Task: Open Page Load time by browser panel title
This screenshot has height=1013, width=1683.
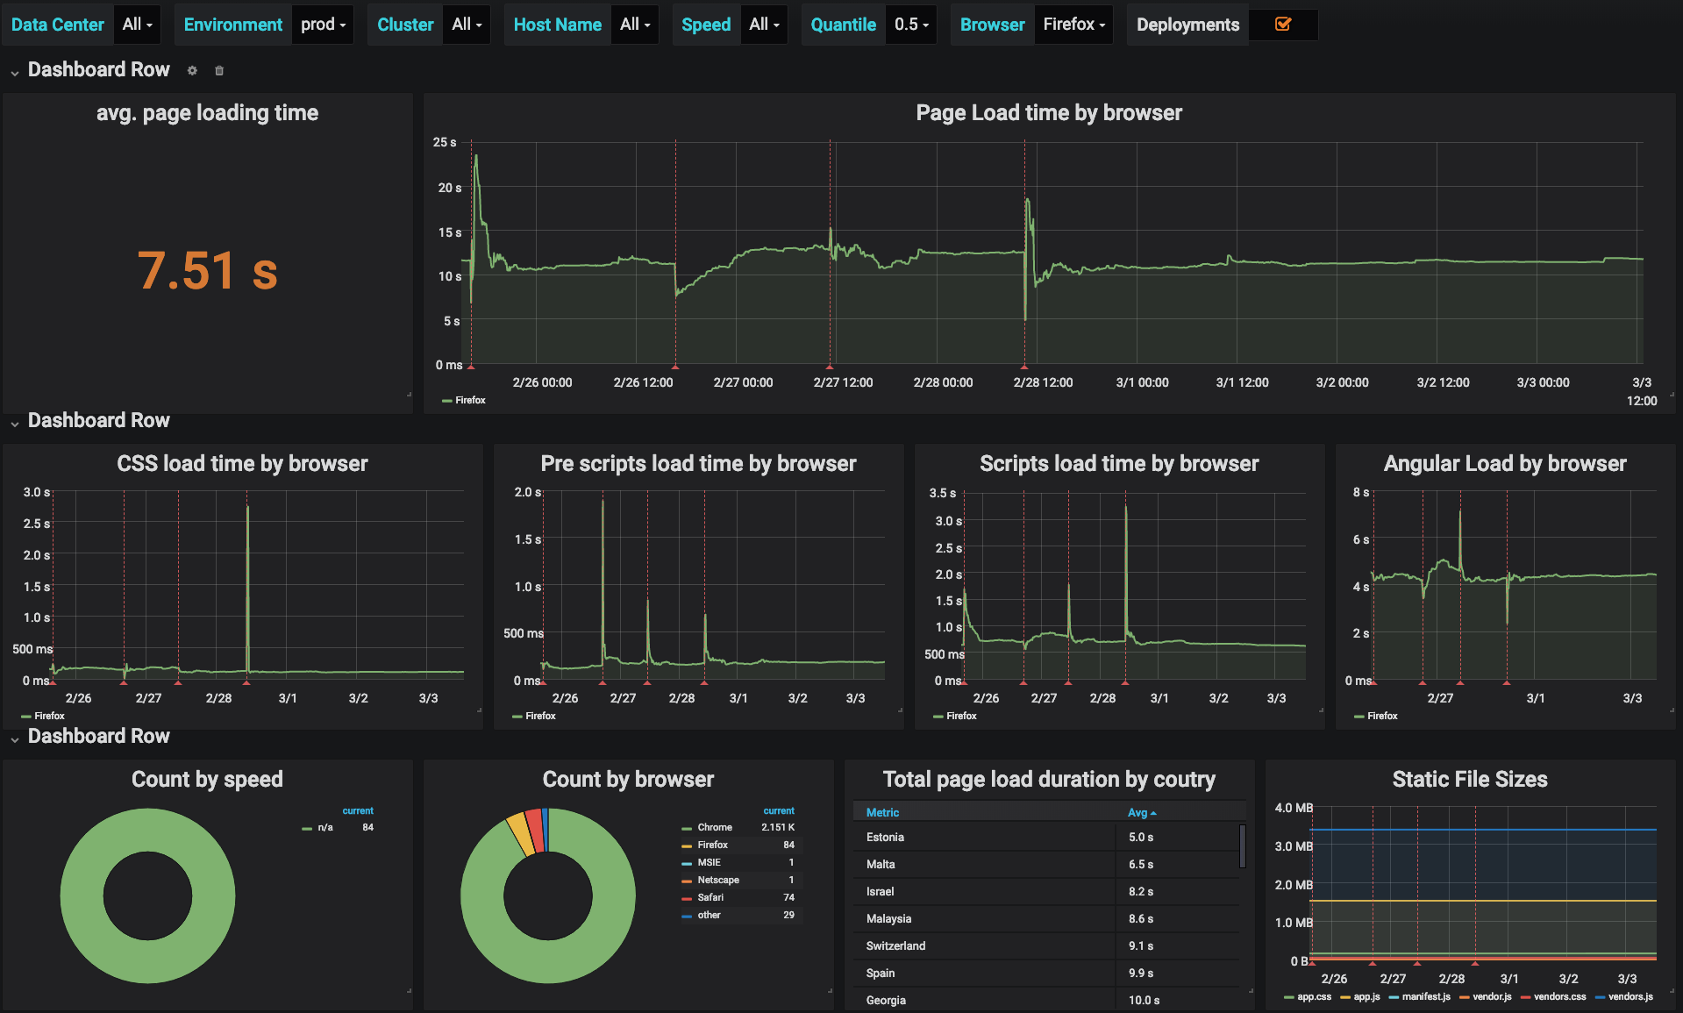Action: (x=1049, y=112)
